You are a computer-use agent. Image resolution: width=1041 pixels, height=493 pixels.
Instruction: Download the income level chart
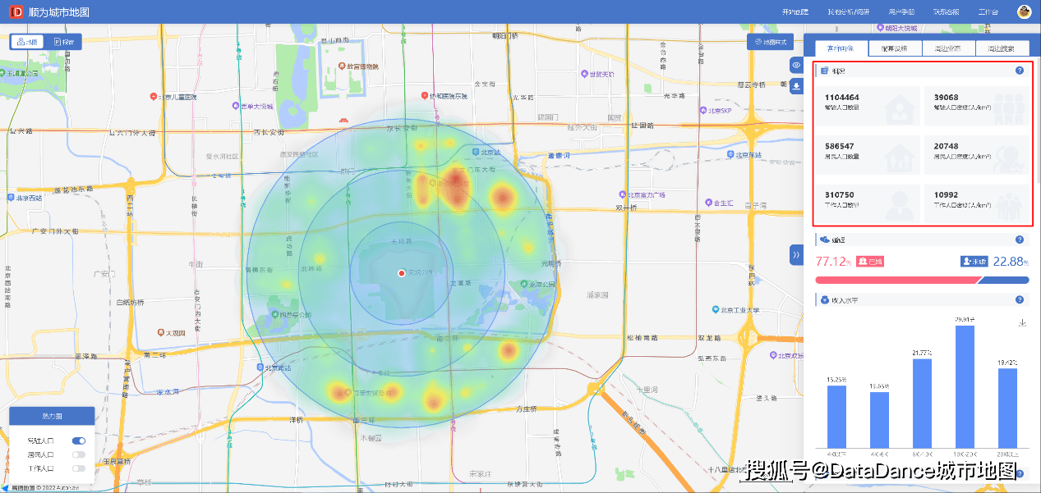pyautogui.click(x=1023, y=323)
